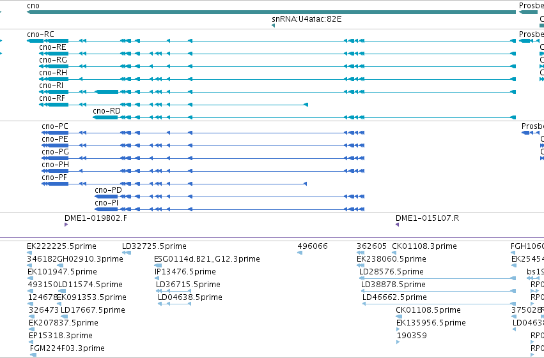Click EST EK135956.5prime
This screenshot has width=544, height=358.
[431, 323]
